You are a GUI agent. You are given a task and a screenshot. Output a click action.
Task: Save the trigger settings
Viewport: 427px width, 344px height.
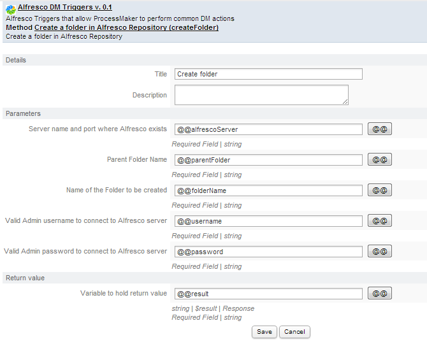tap(264, 332)
